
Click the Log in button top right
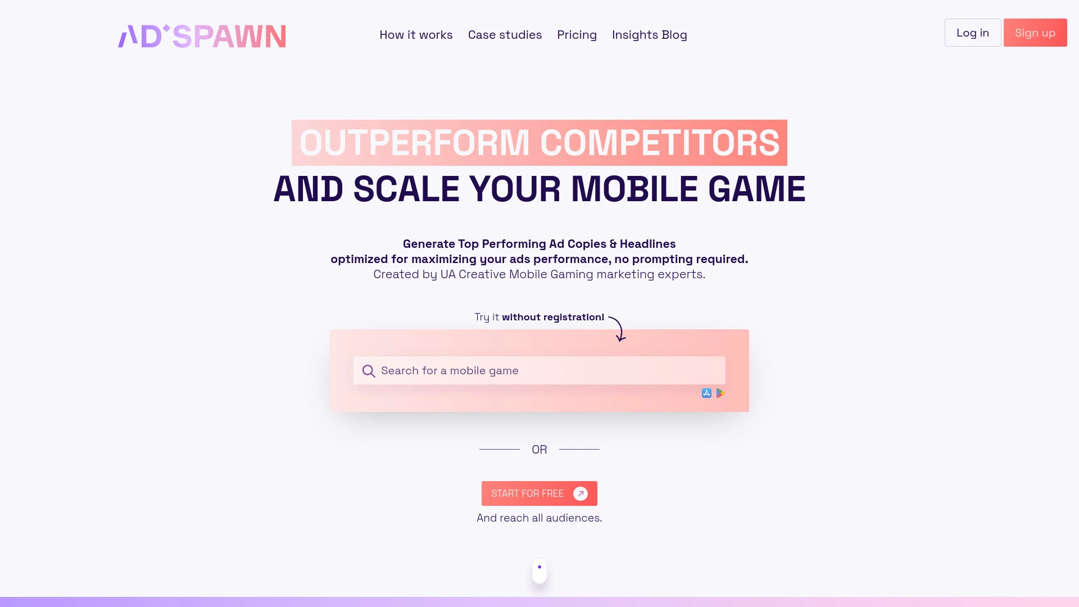coord(973,33)
